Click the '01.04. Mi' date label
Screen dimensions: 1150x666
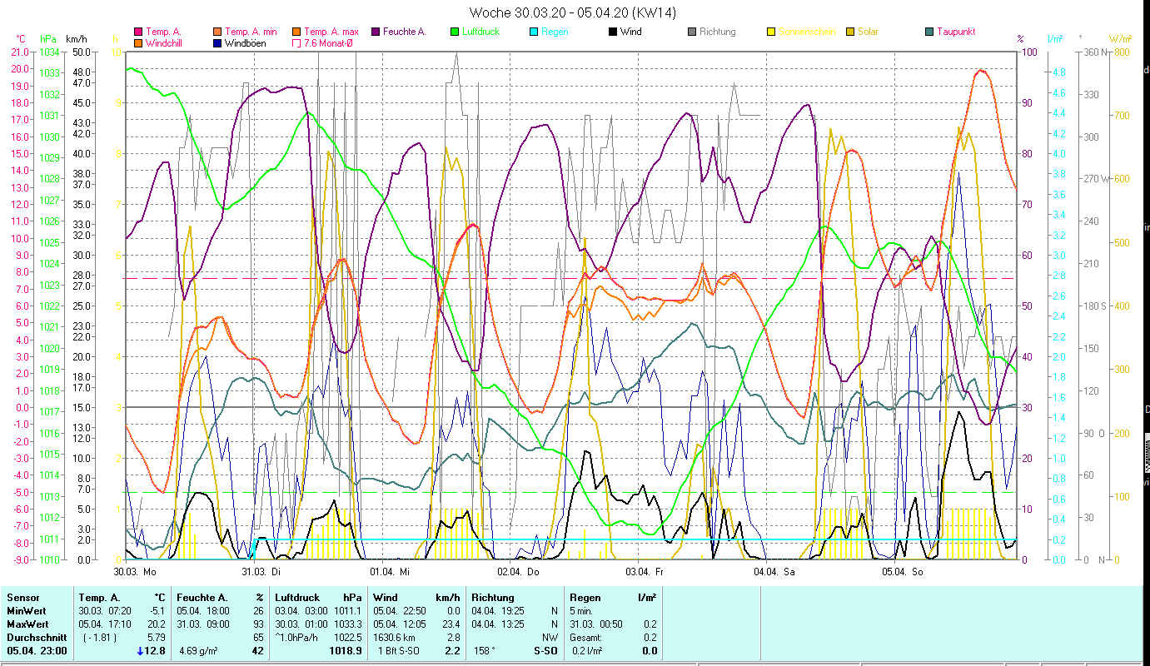click(x=391, y=571)
